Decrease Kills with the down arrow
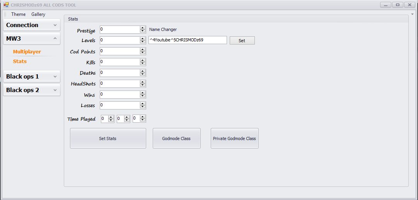 (x=143, y=64)
